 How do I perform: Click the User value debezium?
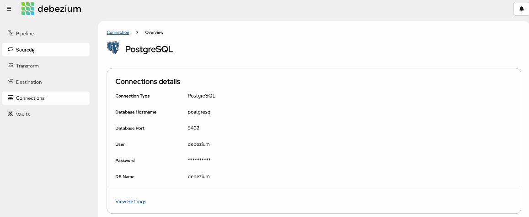click(198, 144)
